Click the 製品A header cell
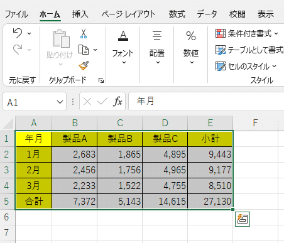 (x=75, y=139)
